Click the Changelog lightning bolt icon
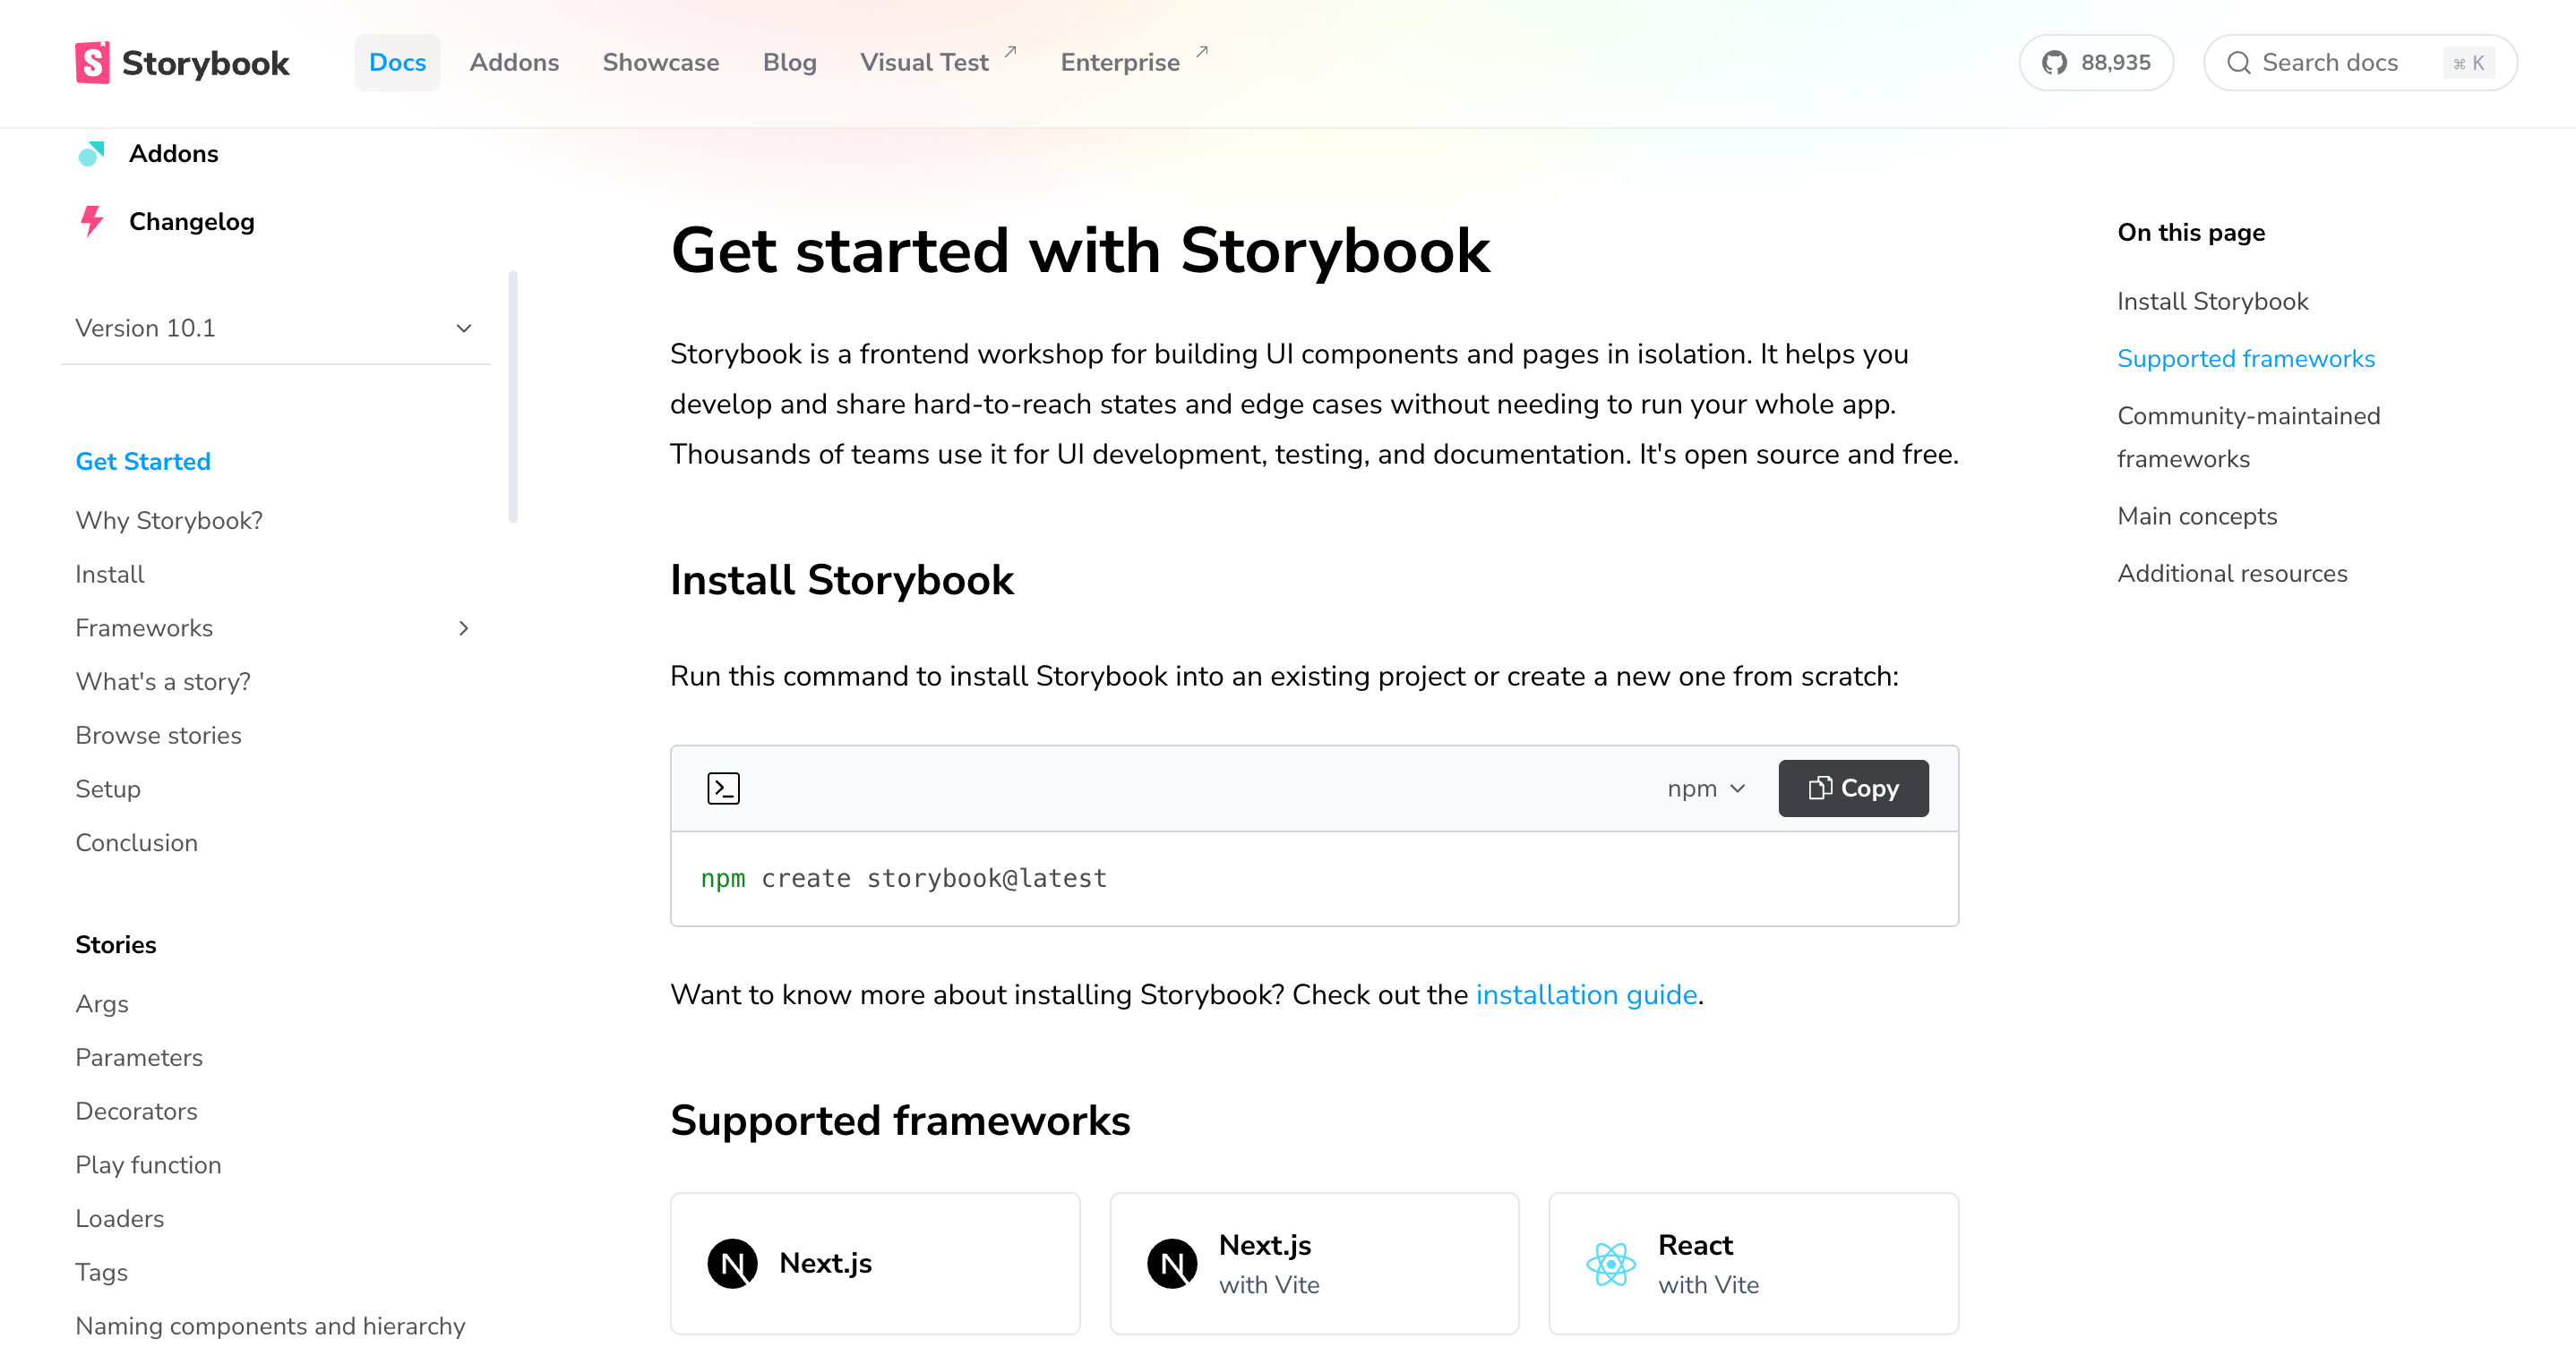Viewport: 2576px width, 1355px height. [x=92, y=222]
